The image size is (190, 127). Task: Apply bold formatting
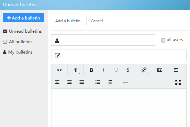click(x=91, y=70)
